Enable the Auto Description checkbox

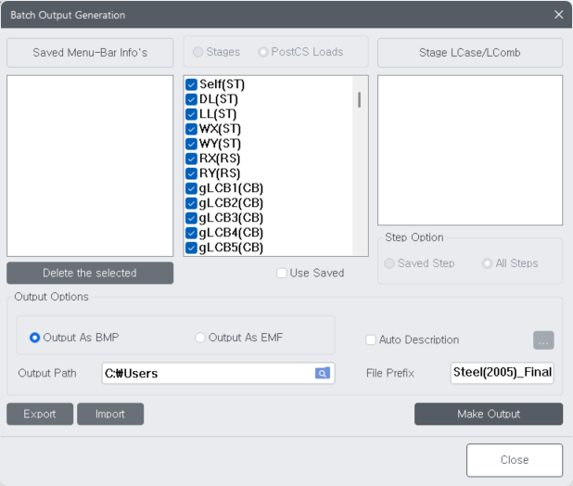371,340
